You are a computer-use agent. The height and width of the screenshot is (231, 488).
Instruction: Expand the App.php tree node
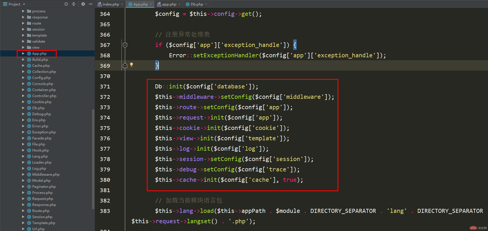(23, 54)
